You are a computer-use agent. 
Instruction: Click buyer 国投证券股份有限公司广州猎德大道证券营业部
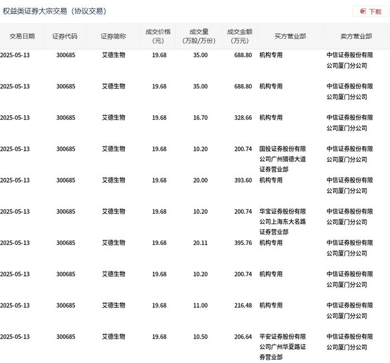point(282,159)
